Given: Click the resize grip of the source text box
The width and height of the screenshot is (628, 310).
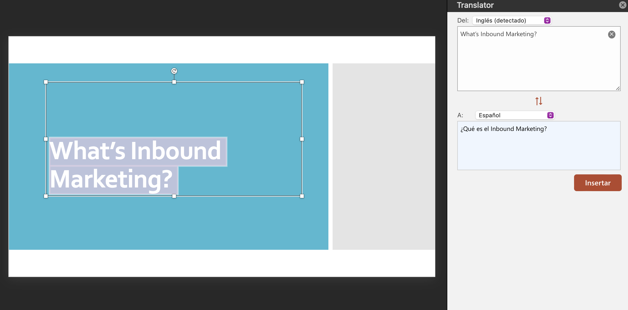Looking at the screenshot, I should click(x=618, y=88).
